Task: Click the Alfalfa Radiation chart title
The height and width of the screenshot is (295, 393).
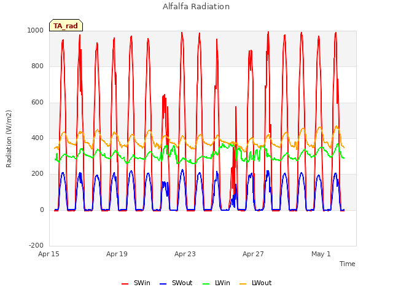Action: (x=196, y=7)
